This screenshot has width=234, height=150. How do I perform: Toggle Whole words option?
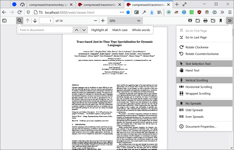[x=141, y=30]
